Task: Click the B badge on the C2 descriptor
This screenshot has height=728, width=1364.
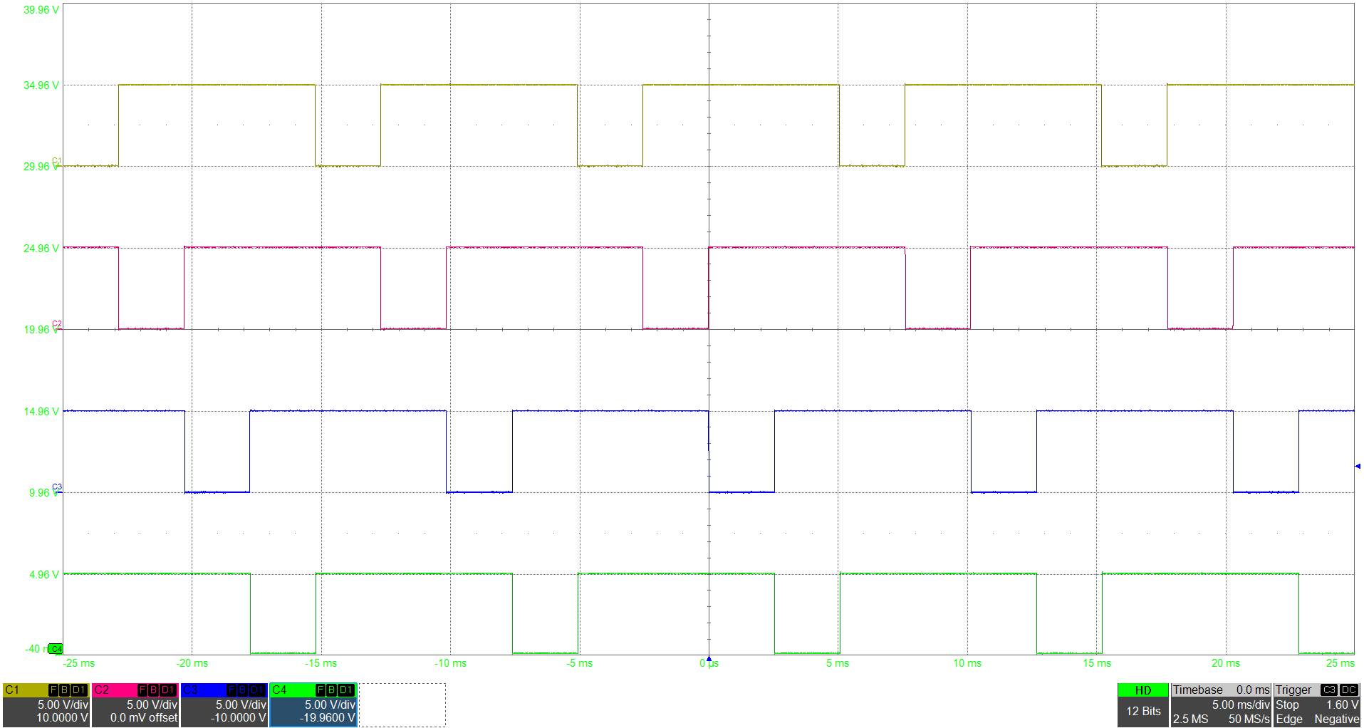Action: tap(153, 690)
